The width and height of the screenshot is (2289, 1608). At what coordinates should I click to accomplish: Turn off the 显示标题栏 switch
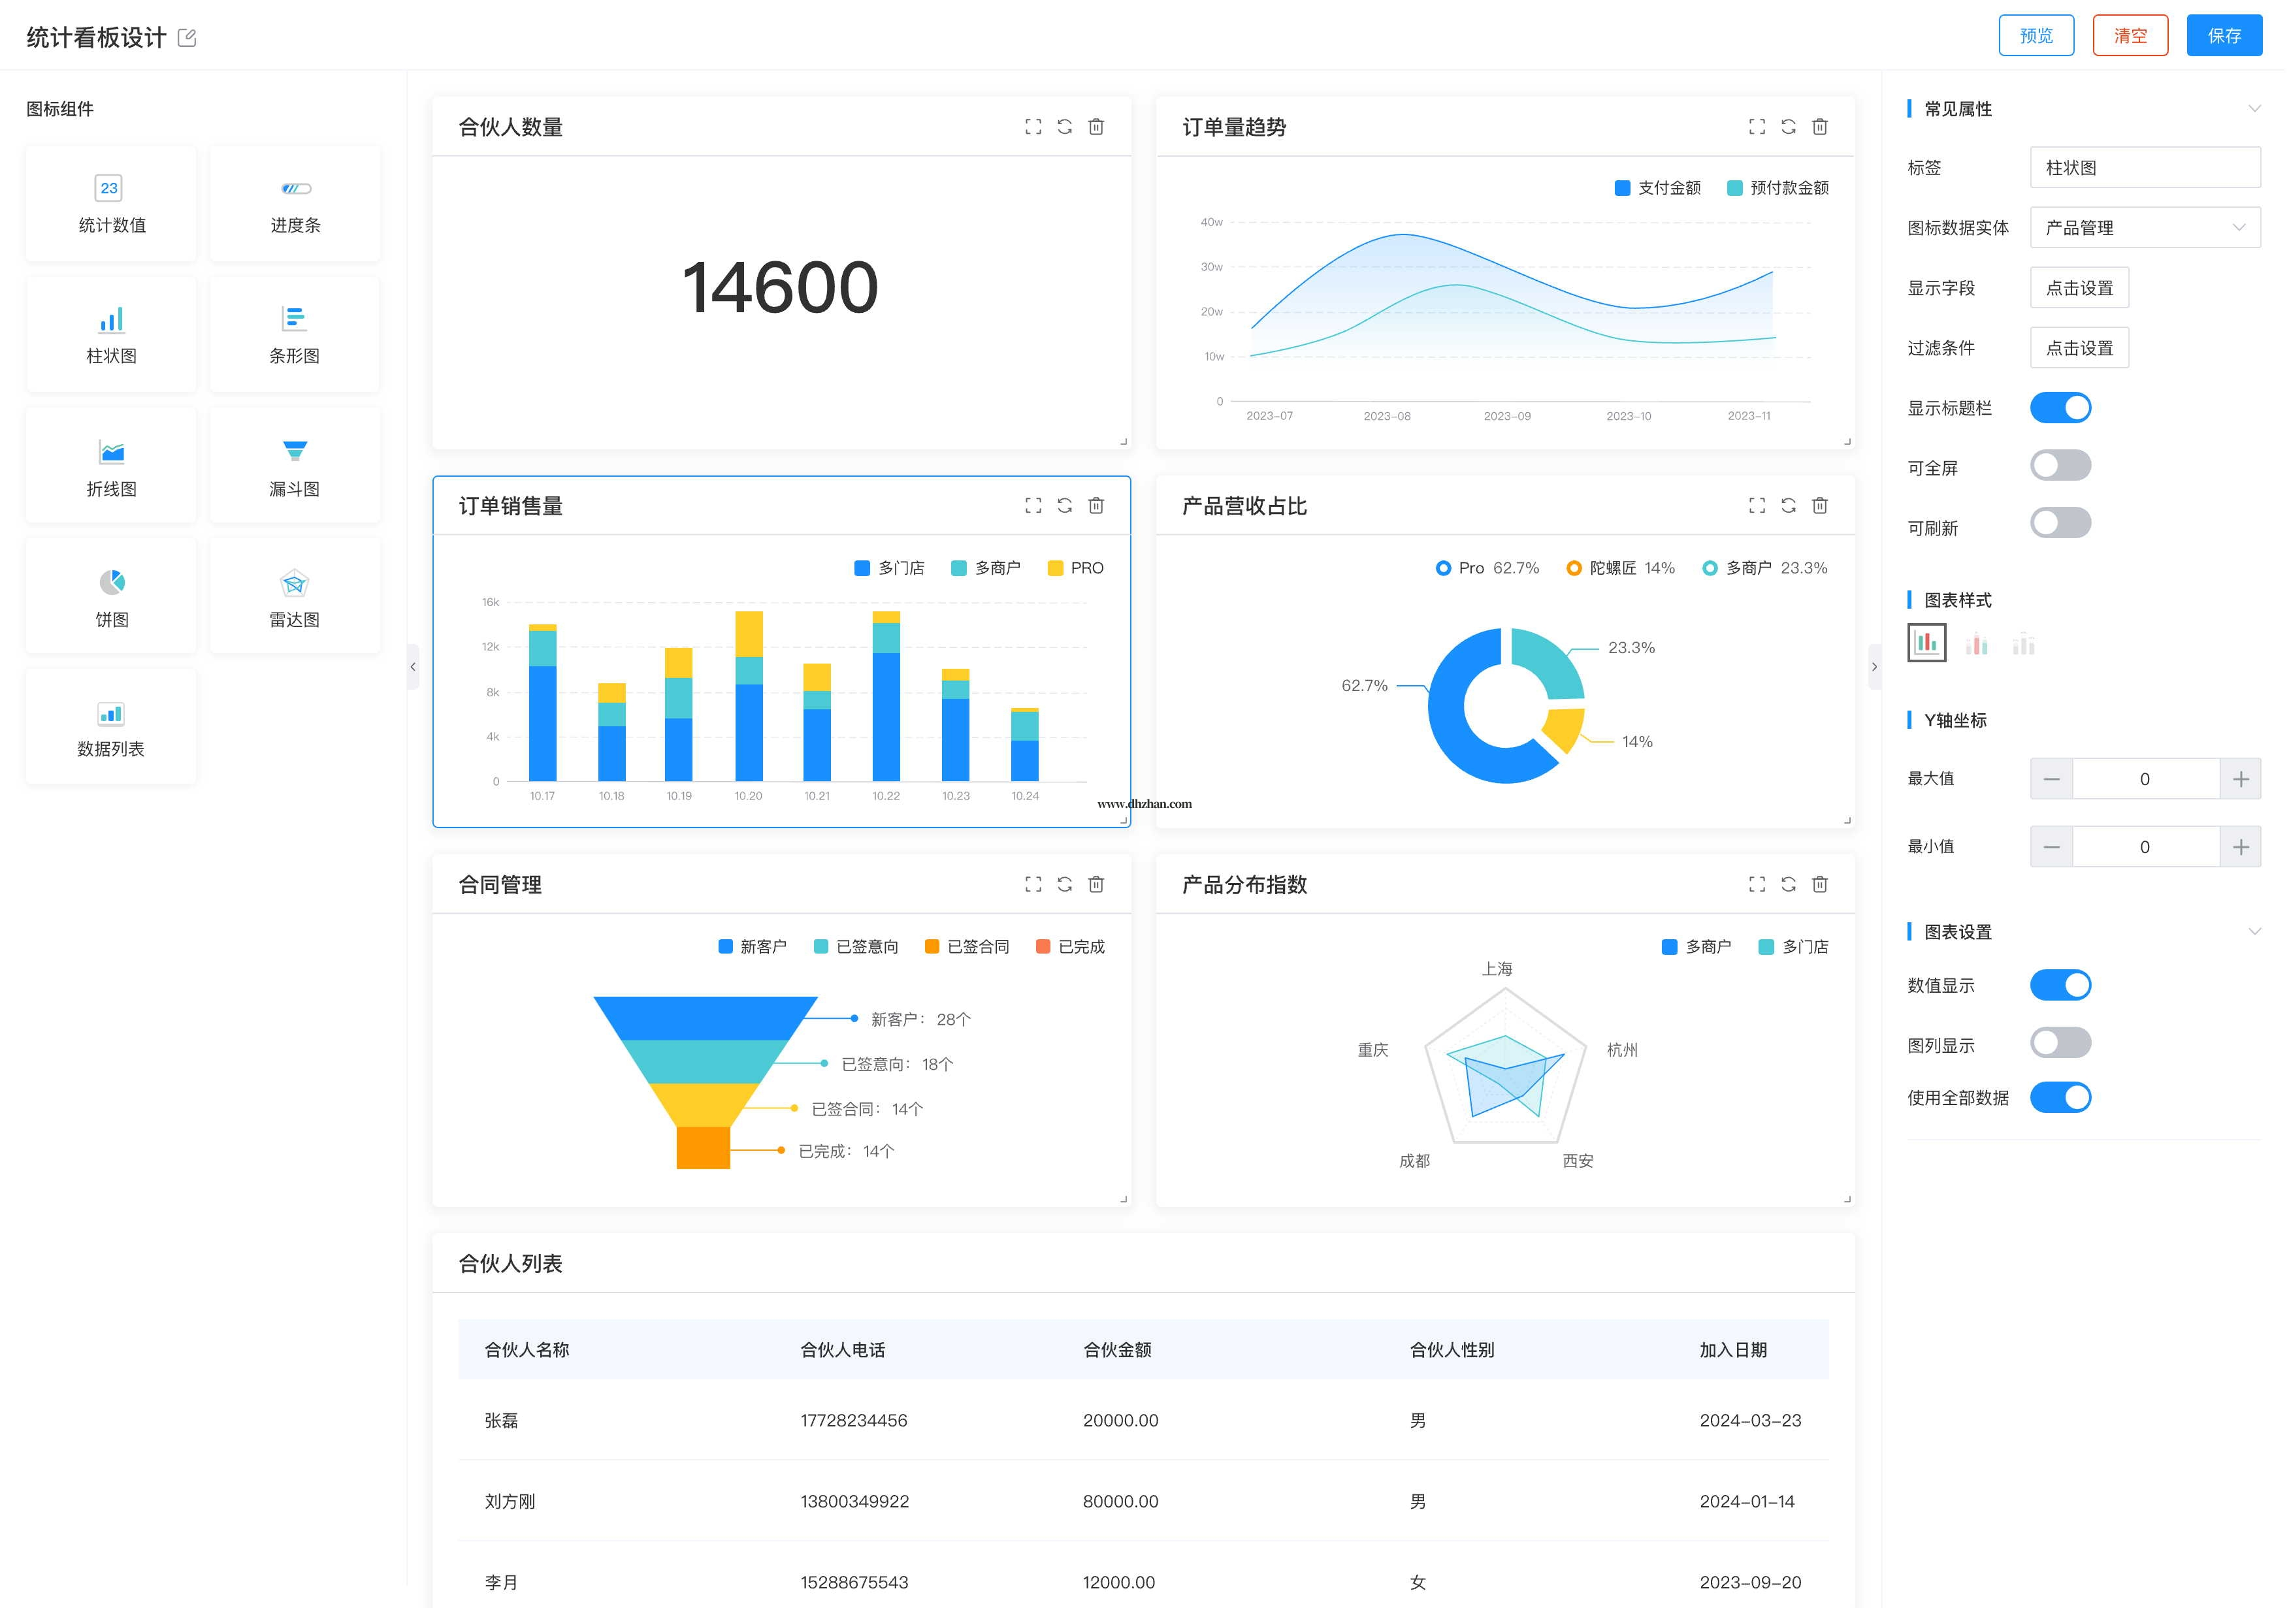pos(2060,408)
